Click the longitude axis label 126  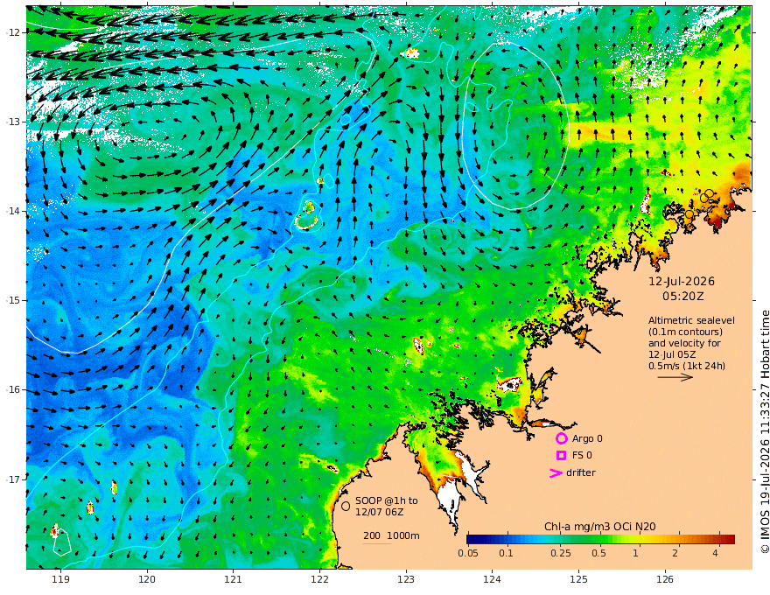coord(665,580)
